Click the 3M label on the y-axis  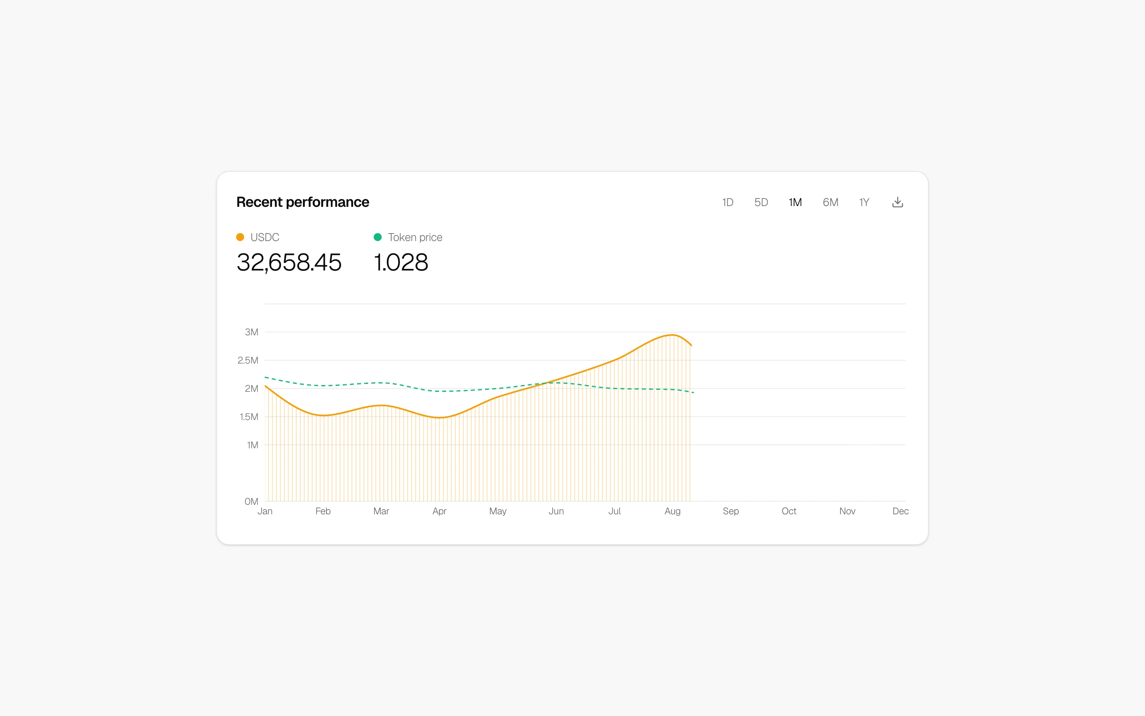[x=251, y=331]
